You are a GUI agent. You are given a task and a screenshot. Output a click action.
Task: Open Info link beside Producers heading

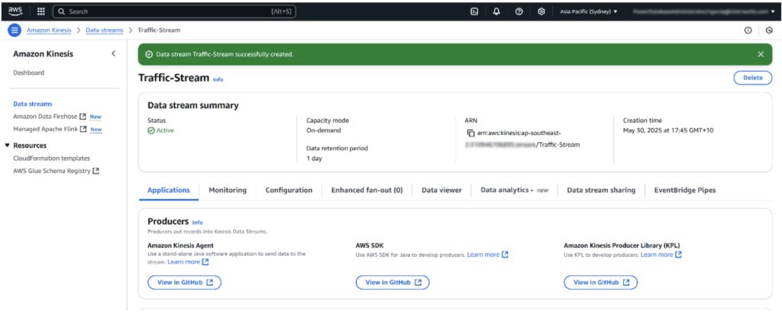pos(198,223)
